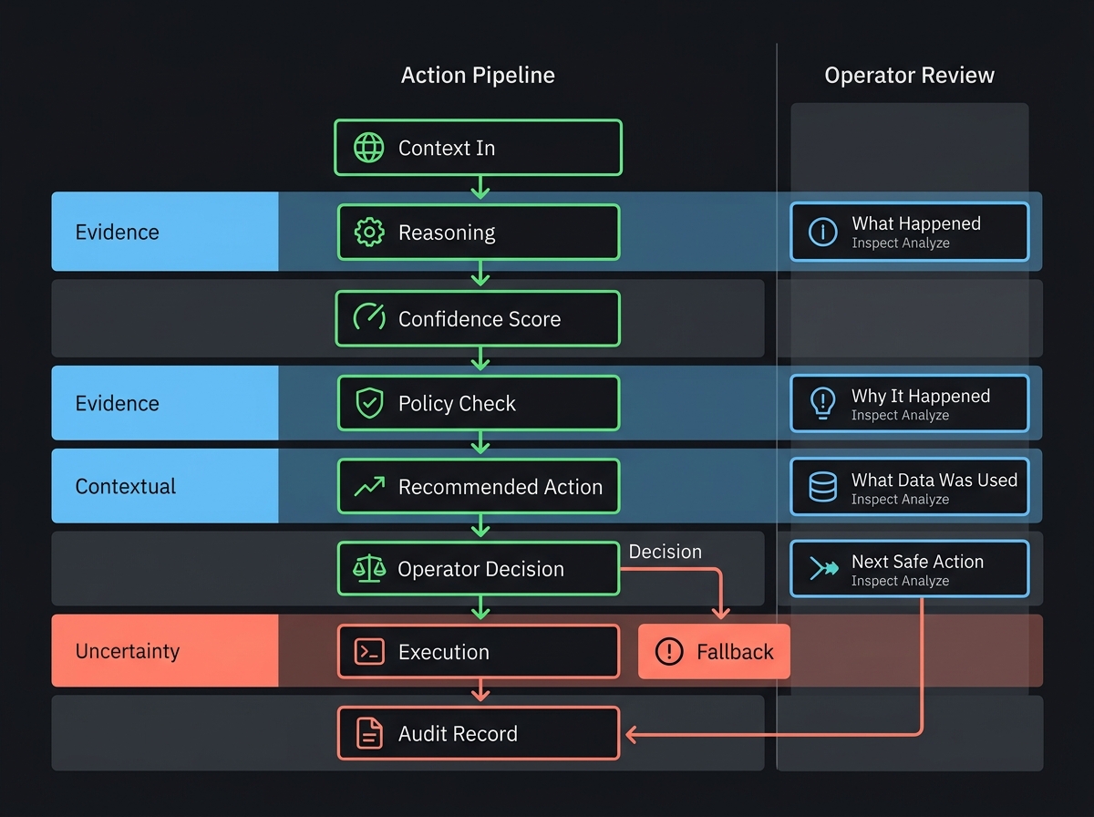Select the document icon in Audit Record
This screenshot has width=1094, height=817.
point(367,732)
